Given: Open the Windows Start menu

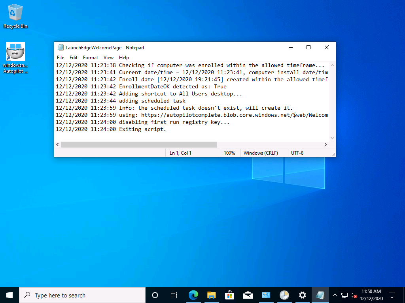Looking at the screenshot, I should (9, 295).
